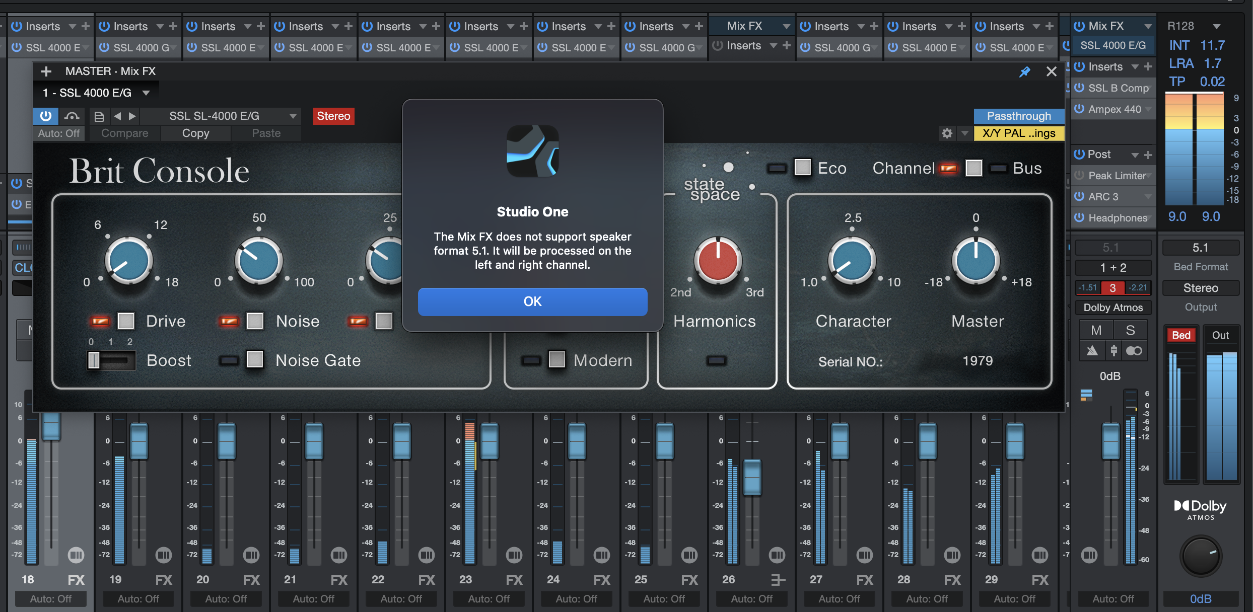Toggle power for SSL B Comp insert

tap(1079, 88)
